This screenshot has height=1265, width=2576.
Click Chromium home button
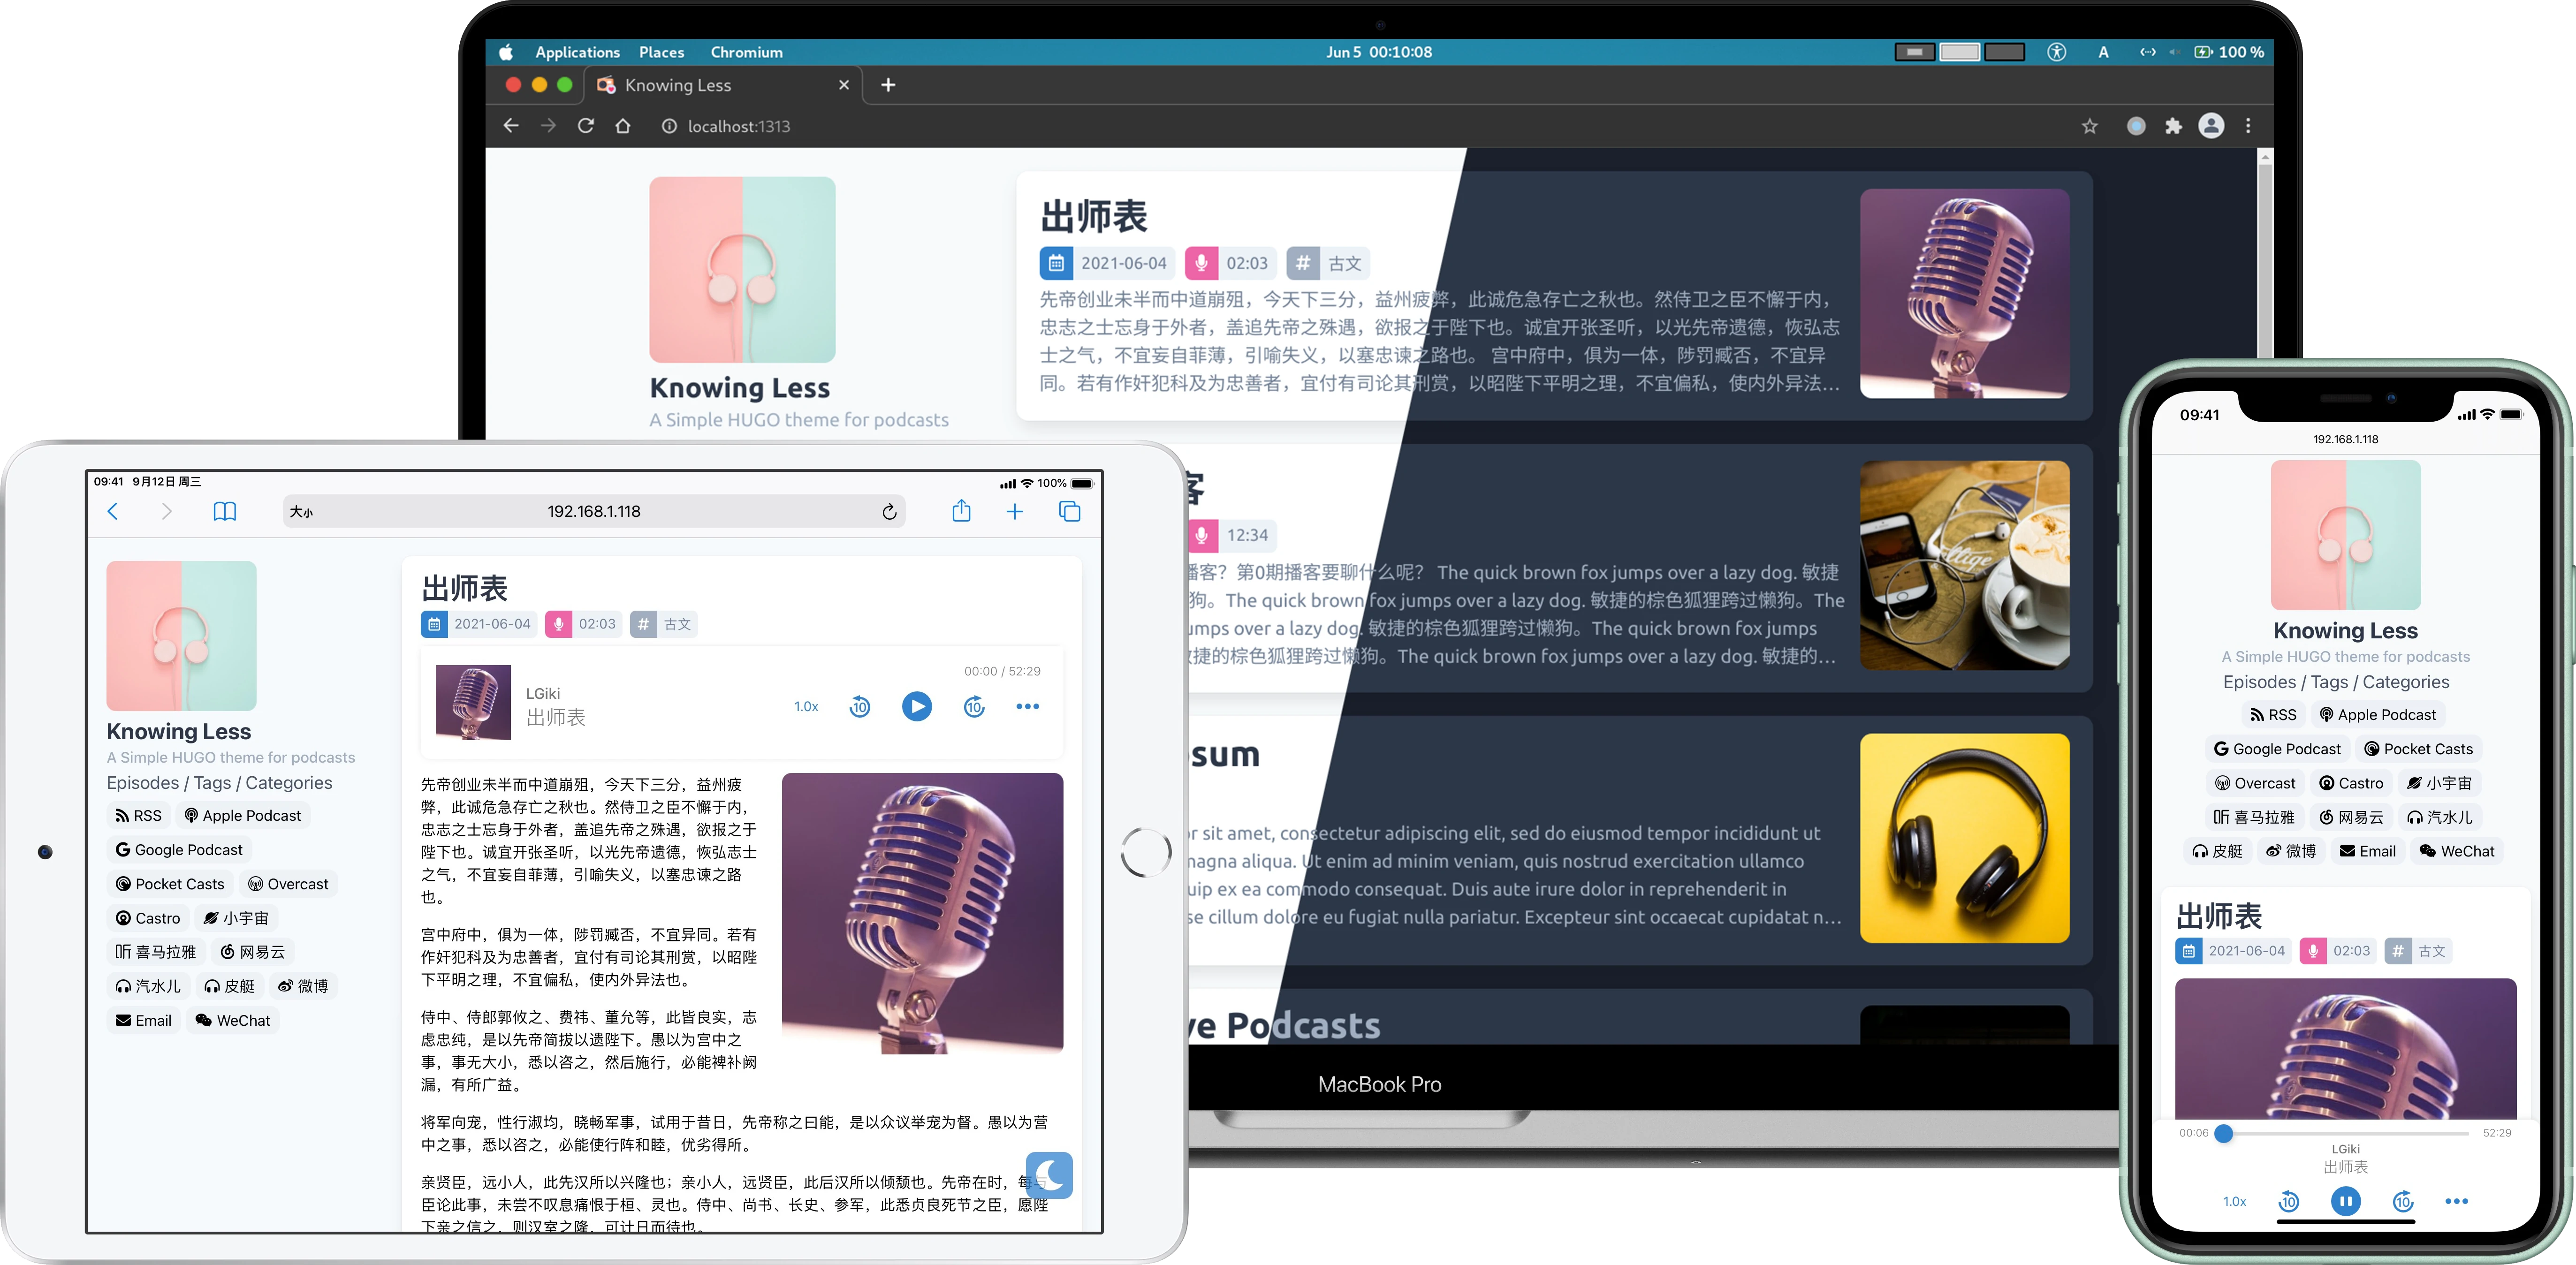(623, 126)
